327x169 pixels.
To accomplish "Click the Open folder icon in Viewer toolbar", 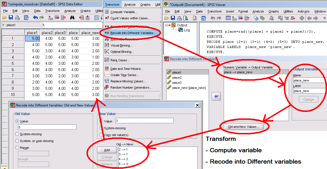I will click(167, 18).
